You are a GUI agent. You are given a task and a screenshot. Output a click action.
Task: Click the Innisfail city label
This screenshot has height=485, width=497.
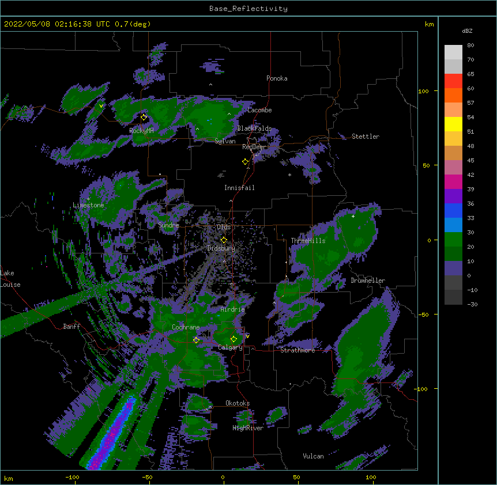(x=239, y=188)
